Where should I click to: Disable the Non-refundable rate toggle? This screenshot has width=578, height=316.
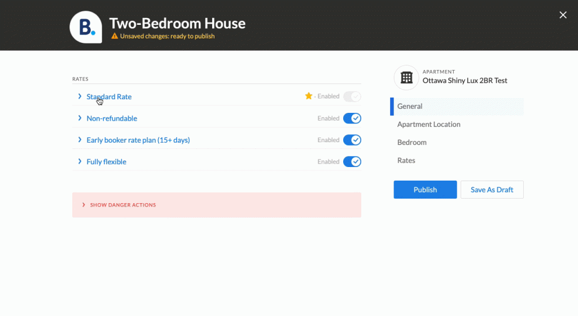pyautogui.click(x=352, y=118)
